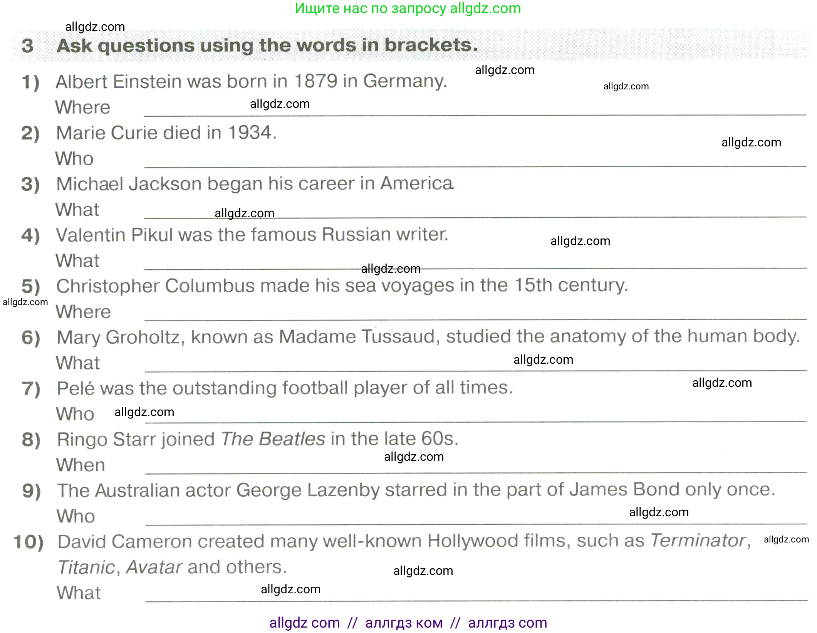Click the prompt word "When" in item 8
Viewport: 817px width, 633px height.
coord(81,465)
